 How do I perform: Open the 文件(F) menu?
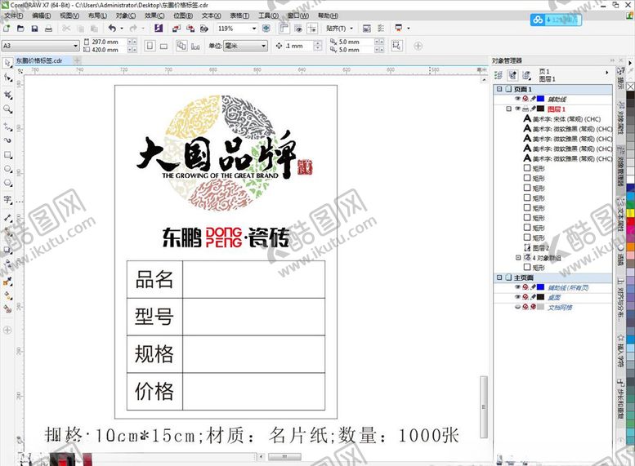(x=13, y=16)
